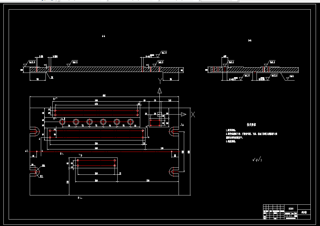The image size is (320, 226).
Task: Click the A-A section view title
Action: coord(103,36)
